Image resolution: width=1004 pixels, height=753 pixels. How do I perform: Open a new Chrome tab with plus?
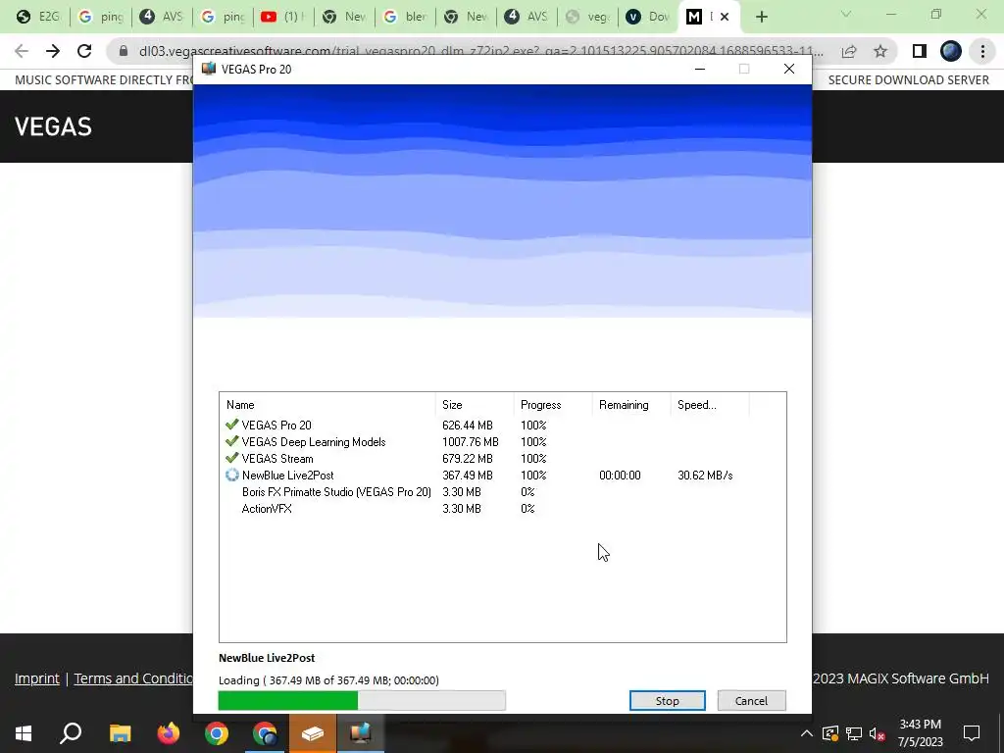tap(761, 18)
